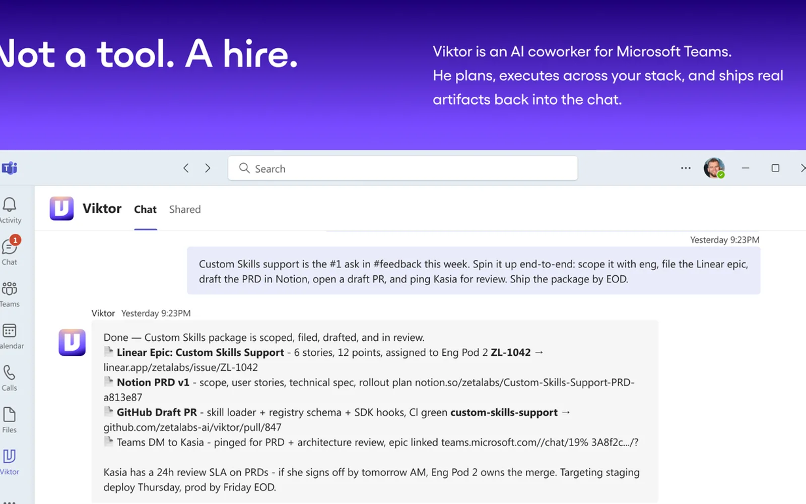Screen dimensions: 806x504
Task: Click the Teams DM to Kasia file icon
Action: [x=108, y=441]
